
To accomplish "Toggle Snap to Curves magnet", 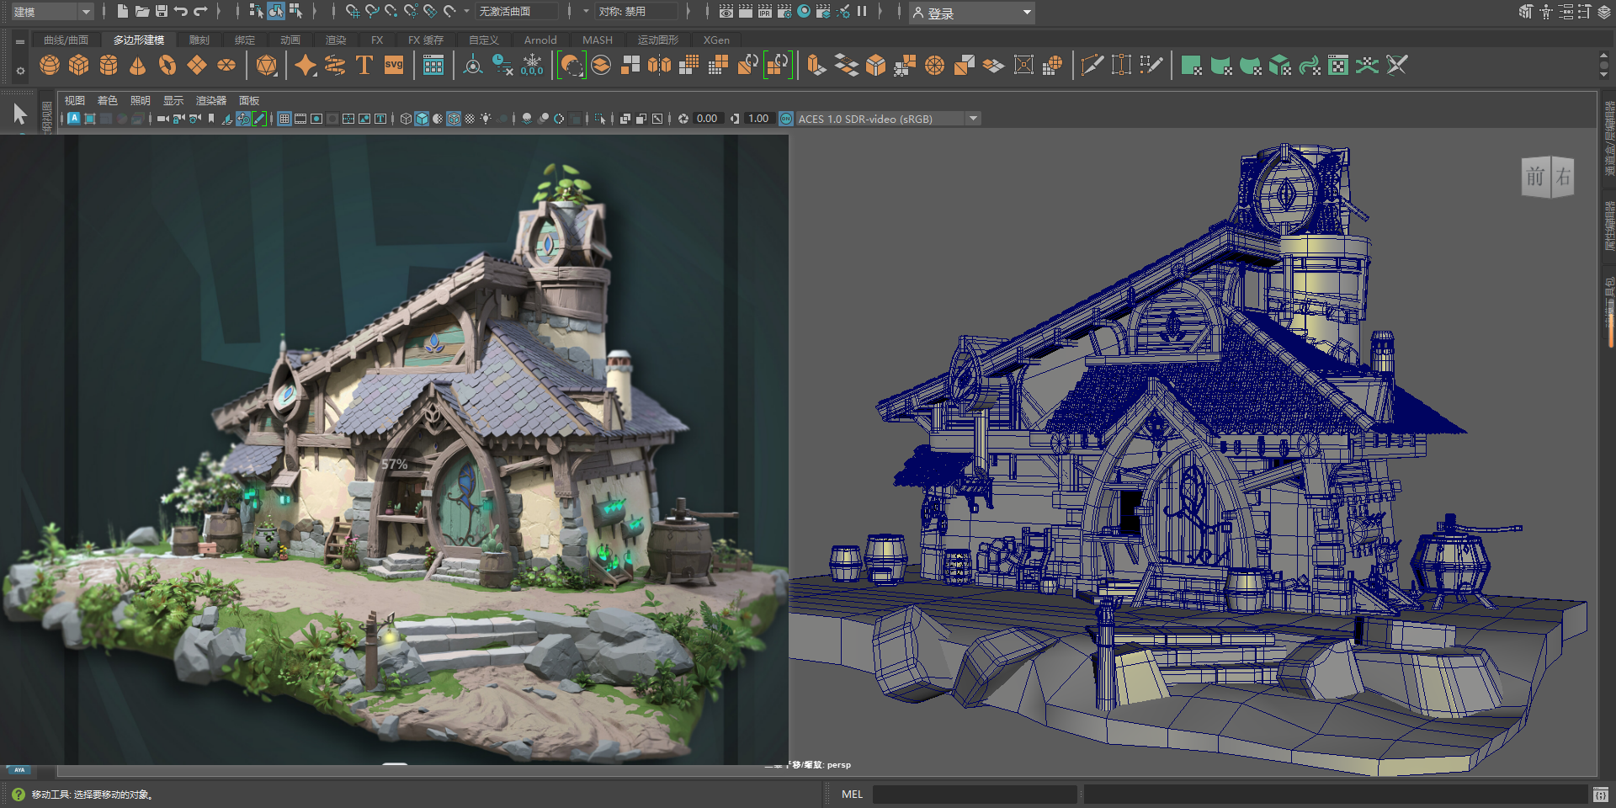I will [x=372, y=11].
